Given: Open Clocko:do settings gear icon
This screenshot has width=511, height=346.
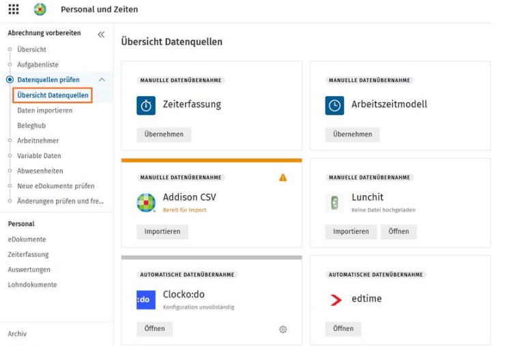Looking at the screenshot, I should tap(283, 330).
